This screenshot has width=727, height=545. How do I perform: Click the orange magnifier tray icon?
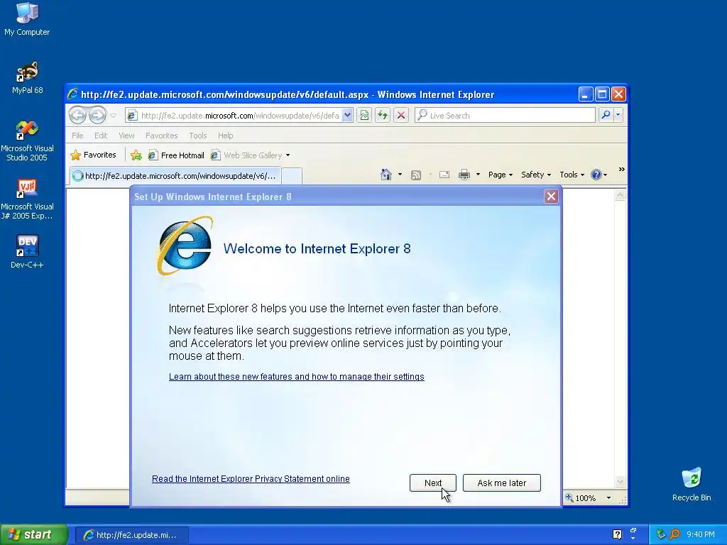pos(674,534)
